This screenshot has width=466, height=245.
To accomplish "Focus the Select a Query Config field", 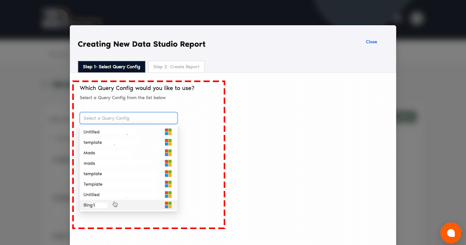I will point(128,118).
